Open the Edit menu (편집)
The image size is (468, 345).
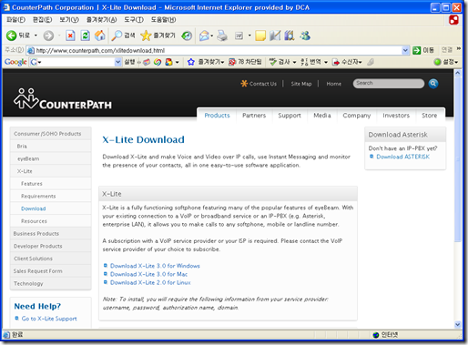(x=43, y=20)
